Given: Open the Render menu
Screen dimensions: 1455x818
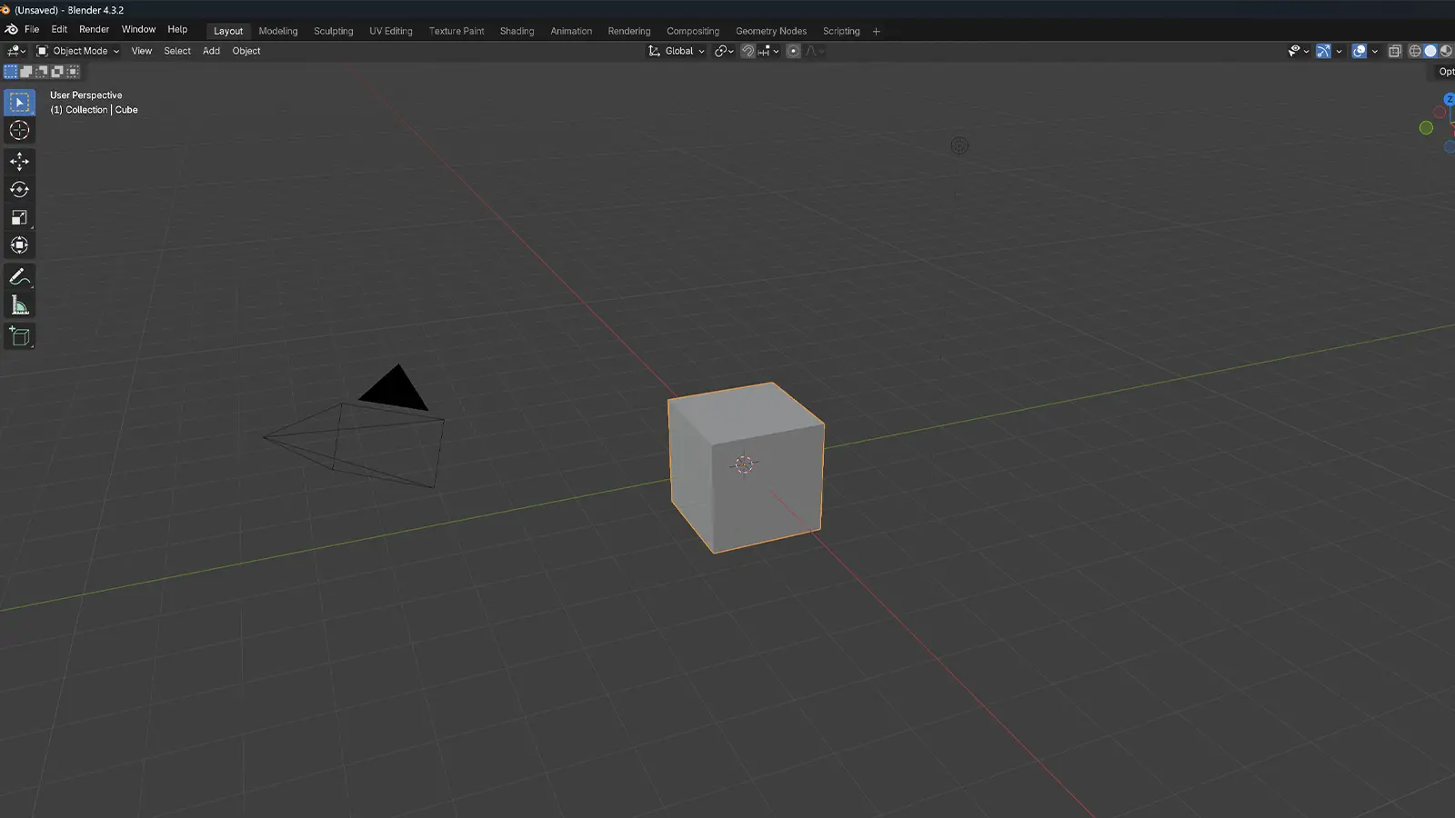Looking at the screenshot, I should (94, 30).
